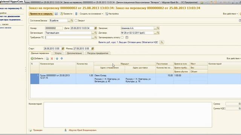Toggle the Запланировать оплату checkbox
This screenshot has width=241, height=135.
(122, 37)
